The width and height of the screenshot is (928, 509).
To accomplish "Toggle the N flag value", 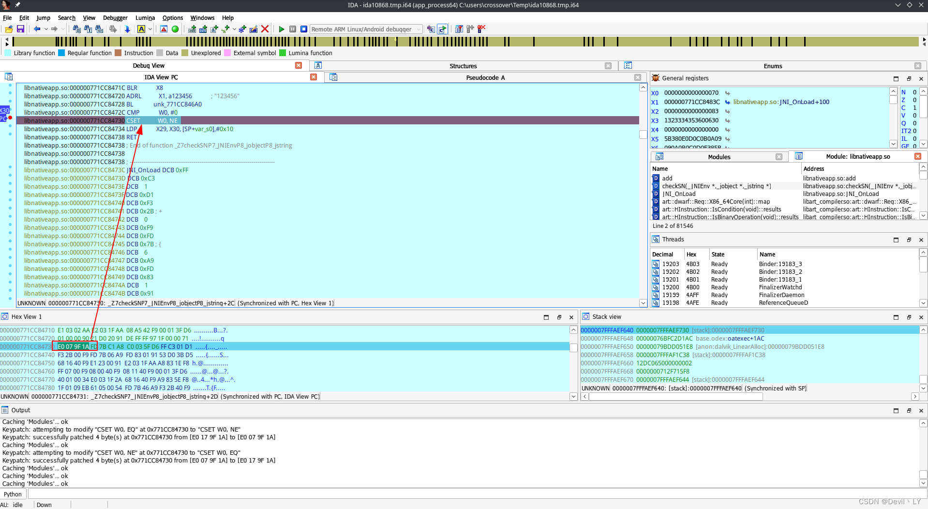I will pyautogui.click(x=914, y=92).
